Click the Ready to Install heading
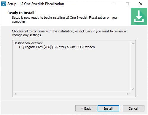The image size is (148, 115). [21, 13]
